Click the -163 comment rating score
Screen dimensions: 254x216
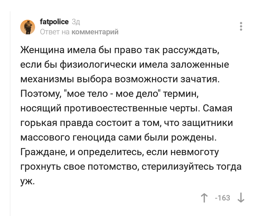[222, 198]
